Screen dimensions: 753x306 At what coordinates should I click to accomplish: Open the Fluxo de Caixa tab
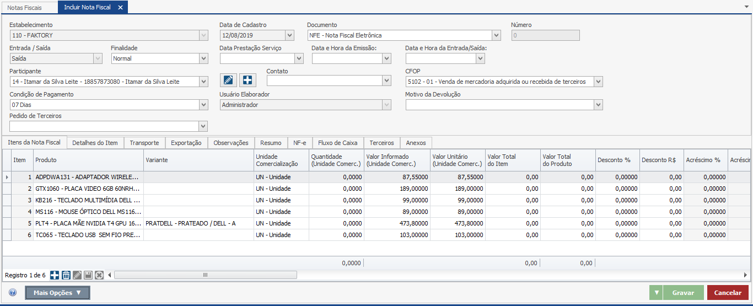pos(338,143)
